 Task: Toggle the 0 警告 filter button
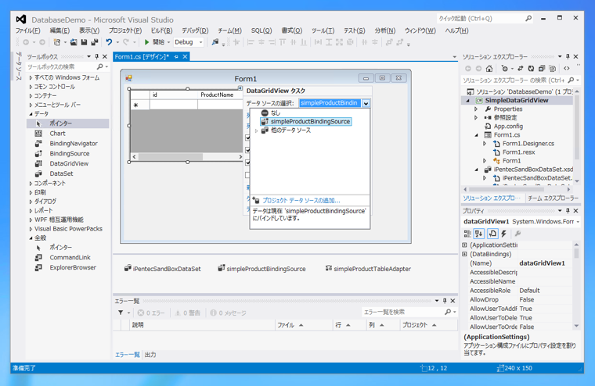click(187, 313)
